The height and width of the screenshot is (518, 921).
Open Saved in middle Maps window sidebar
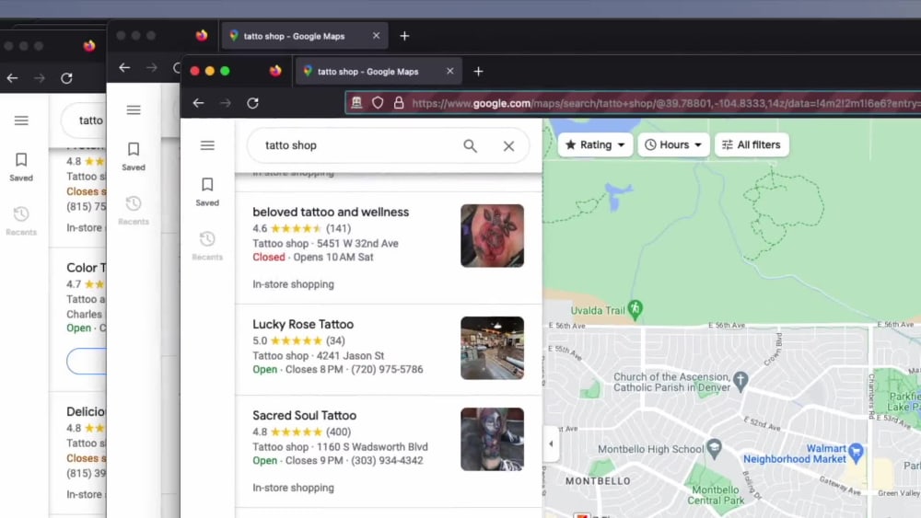coord(134,156)
